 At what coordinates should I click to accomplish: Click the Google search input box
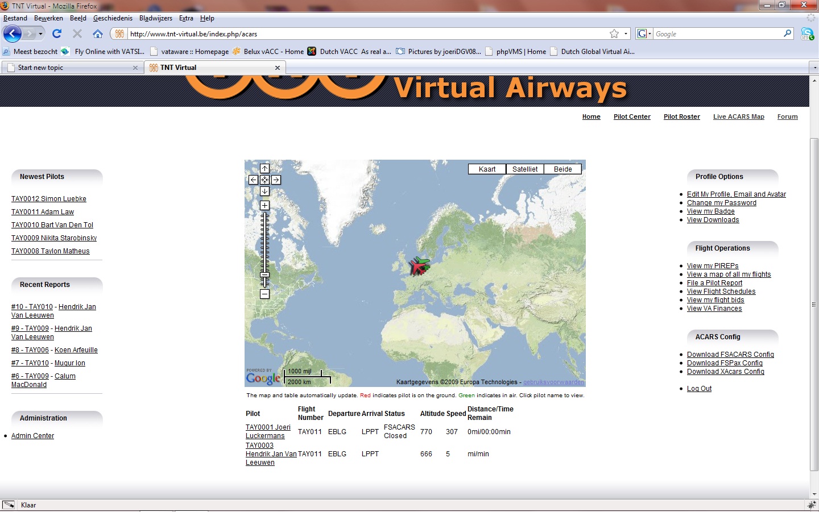[718, 34]
